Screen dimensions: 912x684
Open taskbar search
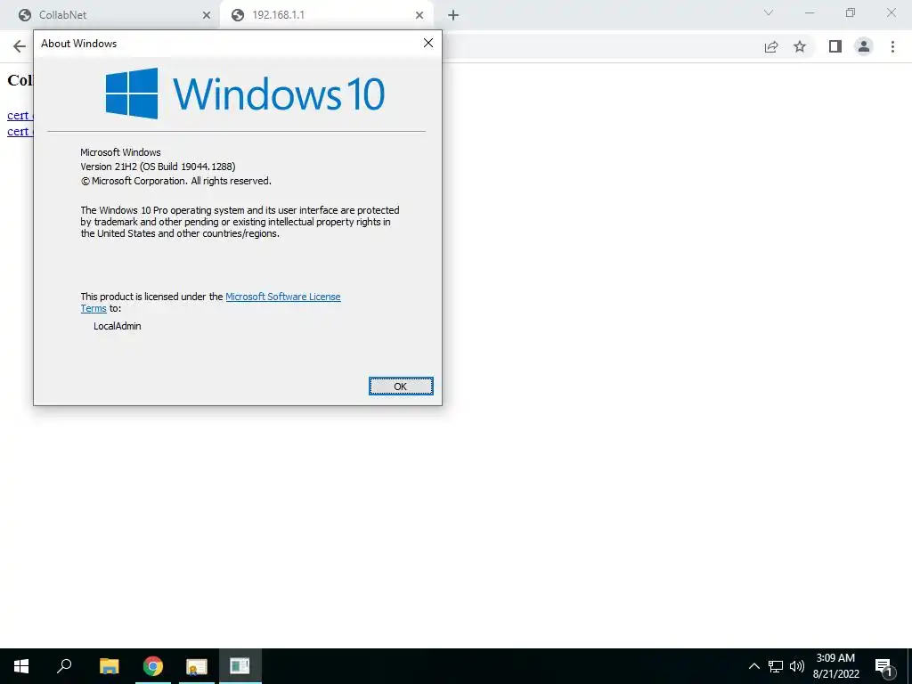64,666
